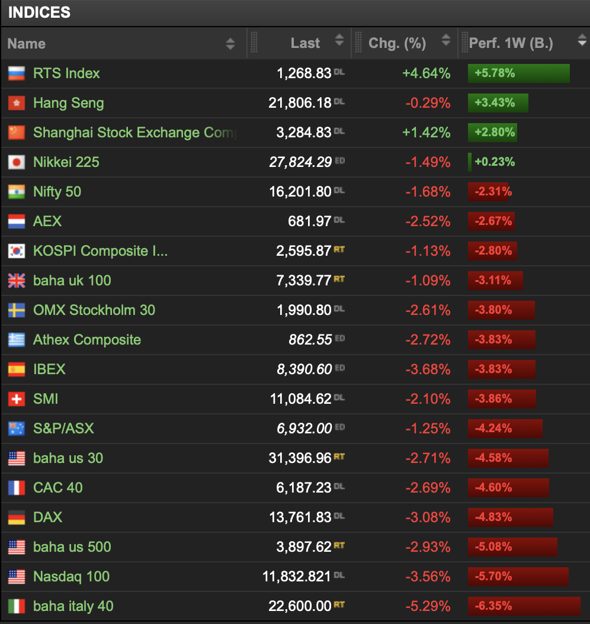This screenshot has width=590, height=624.
Task: Open the CAC 40 link
Action: coord(57,487)
